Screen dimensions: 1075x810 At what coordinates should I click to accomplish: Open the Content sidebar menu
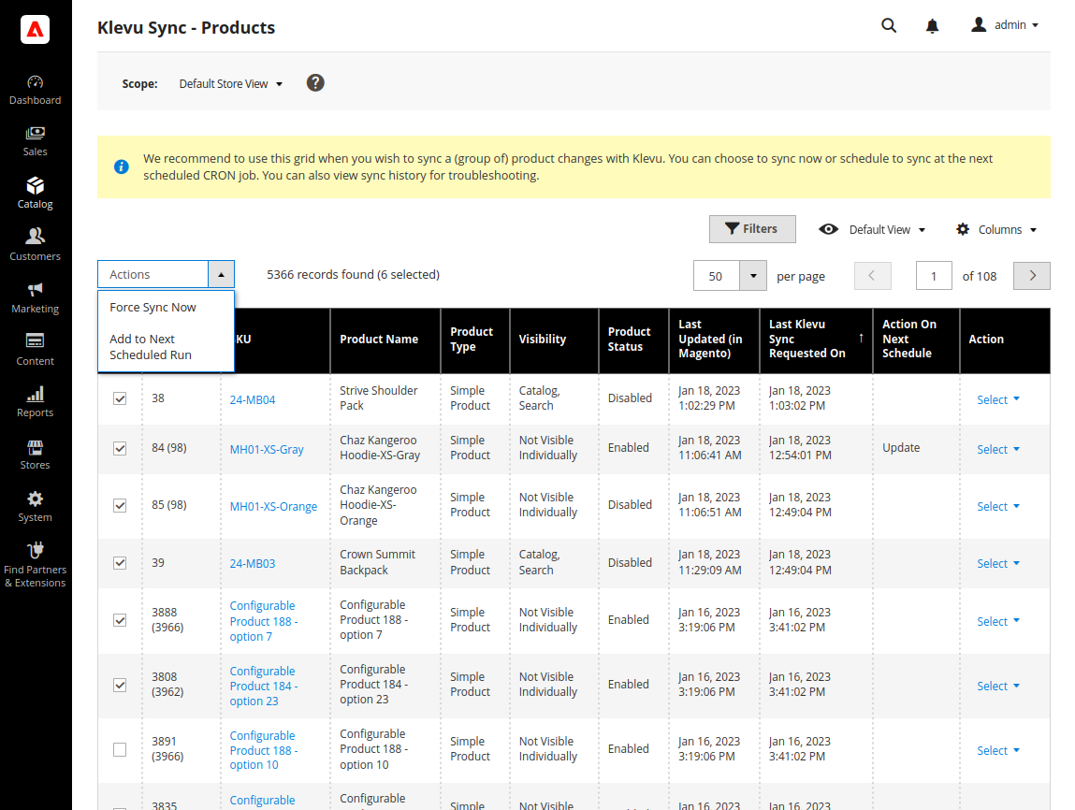coord(35,351)
